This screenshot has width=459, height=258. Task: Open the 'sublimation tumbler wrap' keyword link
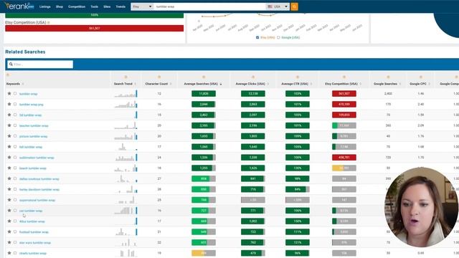37,158
